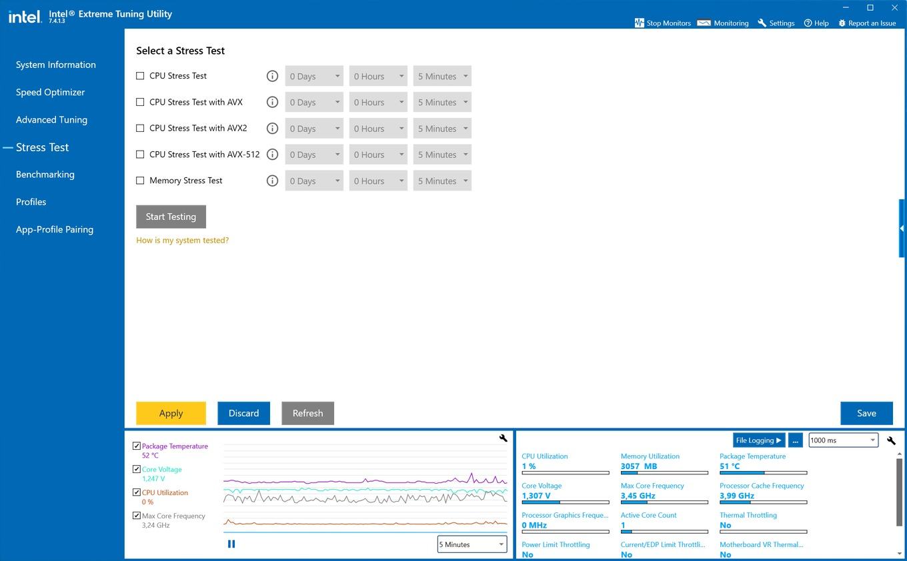
Task: Click the Package Temperature meter bar
Action: [763, 473]
